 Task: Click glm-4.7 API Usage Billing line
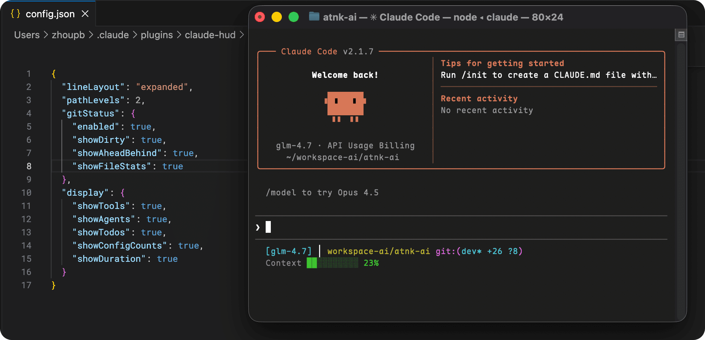(x=345, y=145)
